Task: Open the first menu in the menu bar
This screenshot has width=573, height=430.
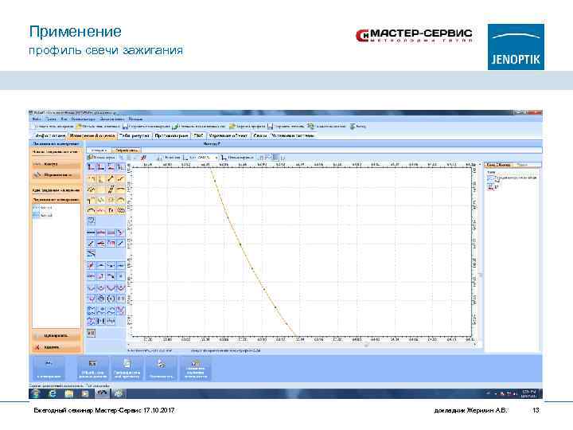Action: [36, 119]
